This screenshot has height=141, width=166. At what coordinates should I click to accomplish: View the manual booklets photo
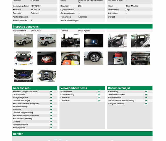tap(117, 58)
